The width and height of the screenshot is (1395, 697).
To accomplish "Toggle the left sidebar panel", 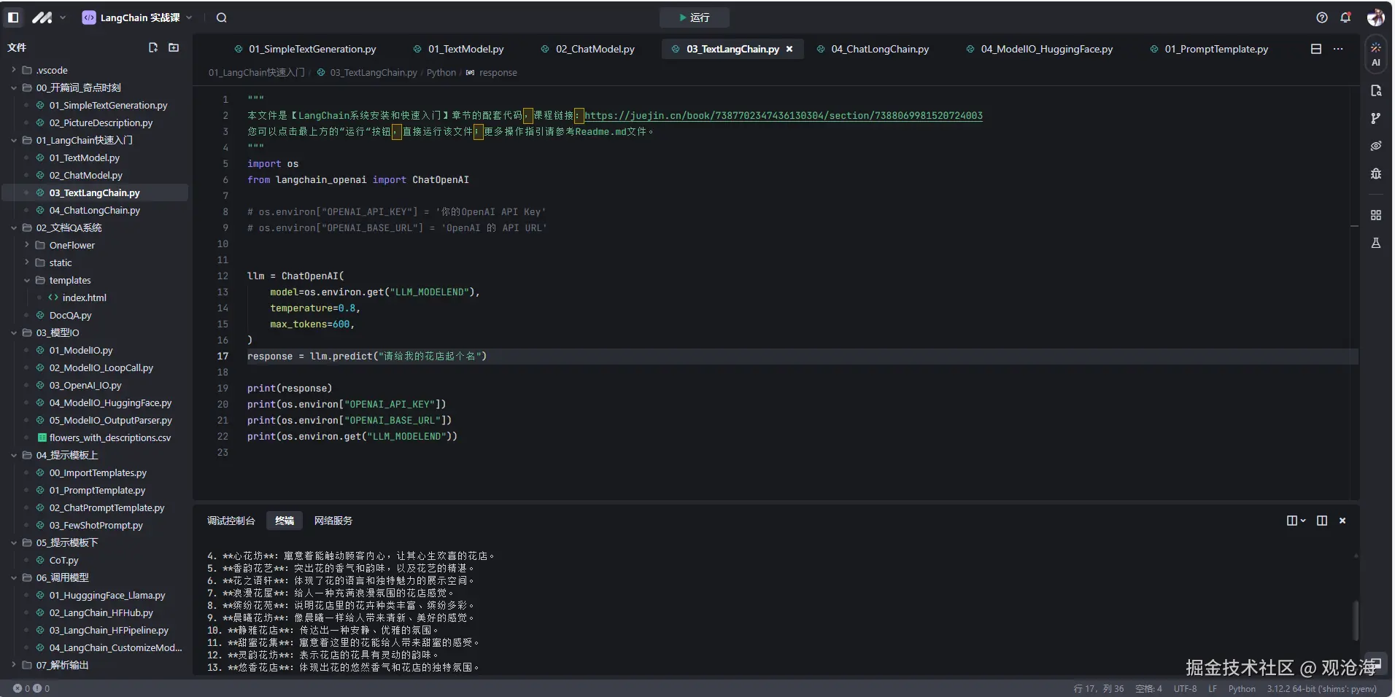I will (13, 17).
